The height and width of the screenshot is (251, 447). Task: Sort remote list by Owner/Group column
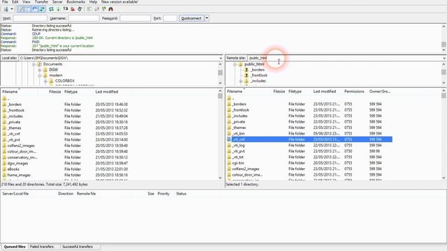(x=380, y=91)
